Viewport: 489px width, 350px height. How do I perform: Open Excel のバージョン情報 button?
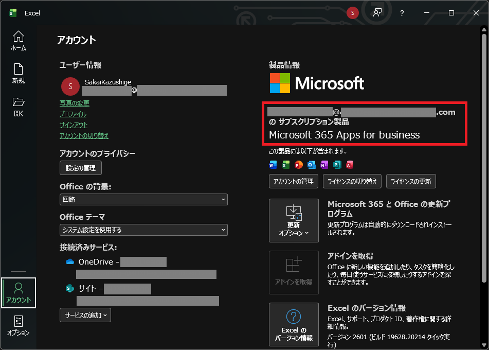click(294, 324)
